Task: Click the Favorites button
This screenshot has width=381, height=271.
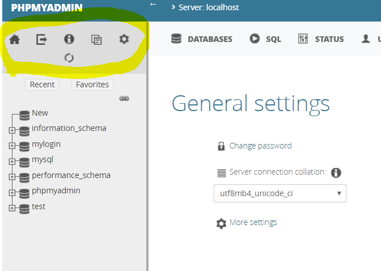Action: pyautogui.click(x=92, y=84)
